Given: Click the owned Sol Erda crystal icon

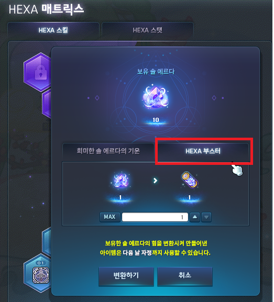Looking at the screenshot, I should pos(156,97).
